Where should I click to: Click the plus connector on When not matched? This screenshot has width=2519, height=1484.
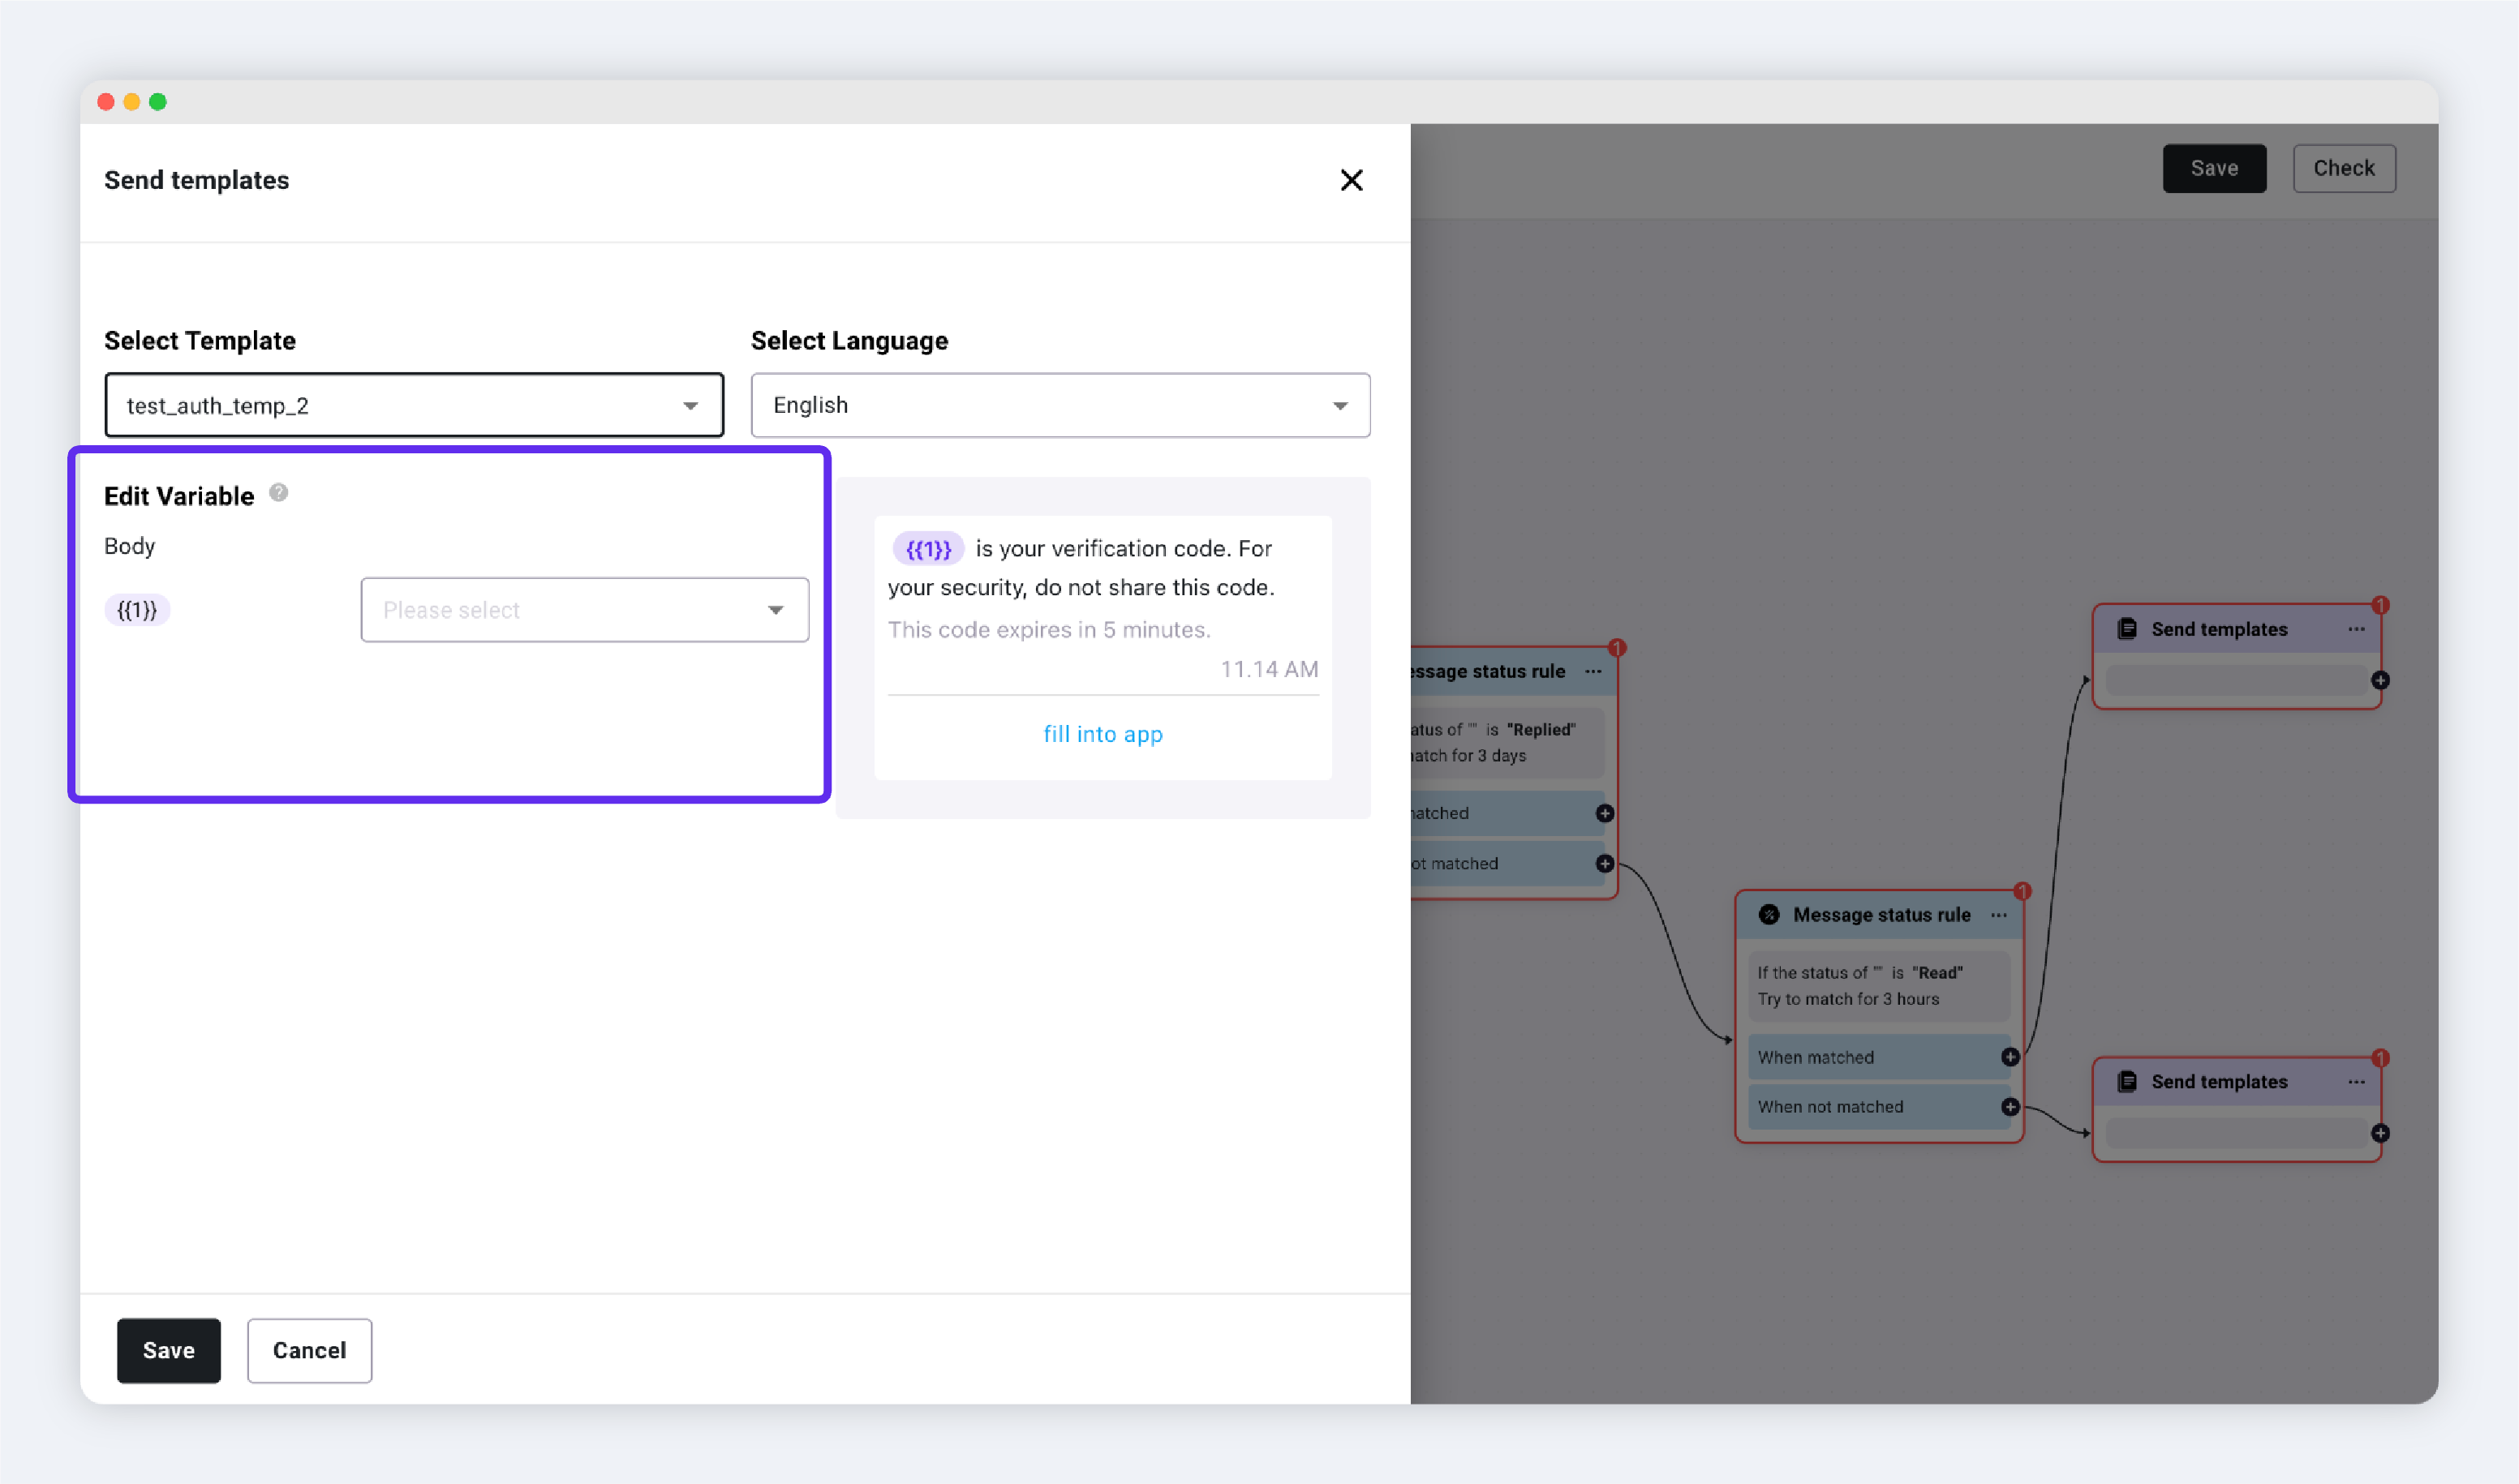pyautogui.click(x=2010, y=1107)
